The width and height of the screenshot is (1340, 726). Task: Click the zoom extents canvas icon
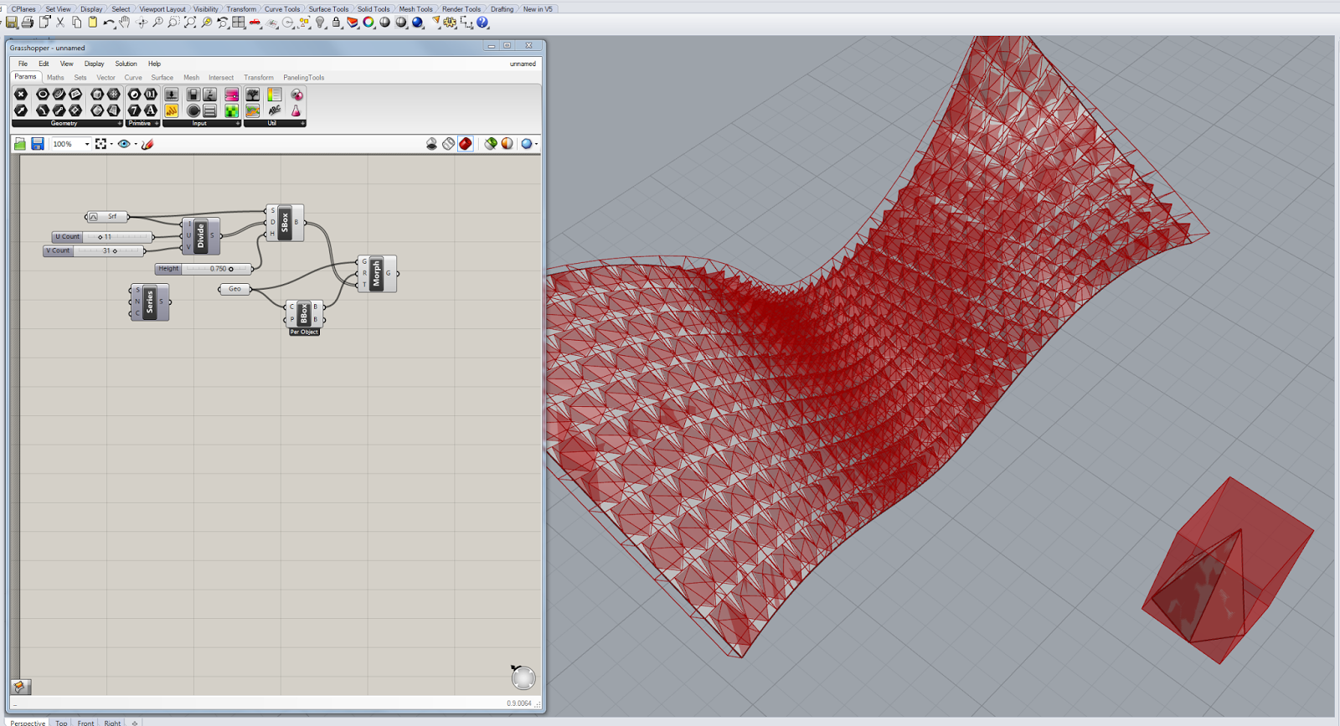click(101, 144)
